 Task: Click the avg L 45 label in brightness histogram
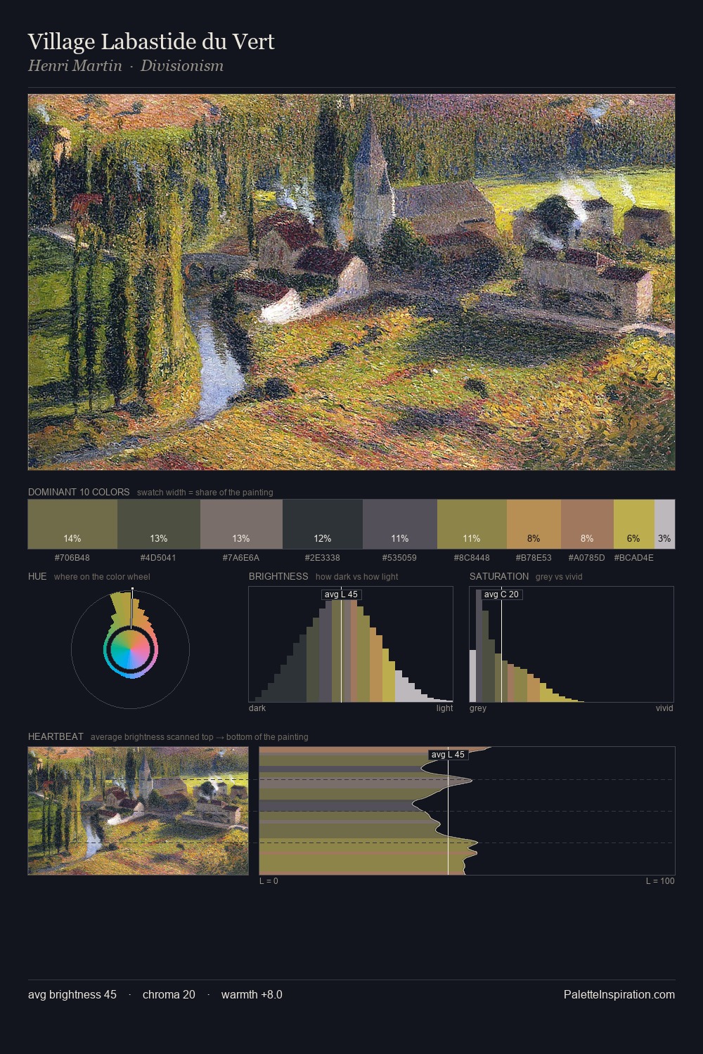(341, 594)
